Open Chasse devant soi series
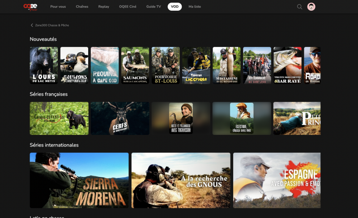Viewport: 358px width, 218px height. tap(59, 118)
